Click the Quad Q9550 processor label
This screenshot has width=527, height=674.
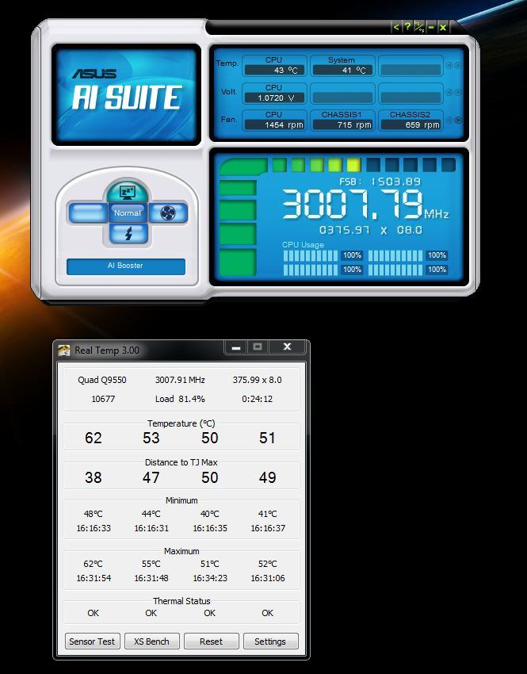102,380
